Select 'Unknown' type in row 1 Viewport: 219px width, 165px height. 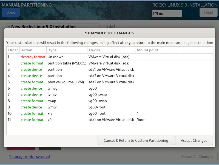click(55, 57)
